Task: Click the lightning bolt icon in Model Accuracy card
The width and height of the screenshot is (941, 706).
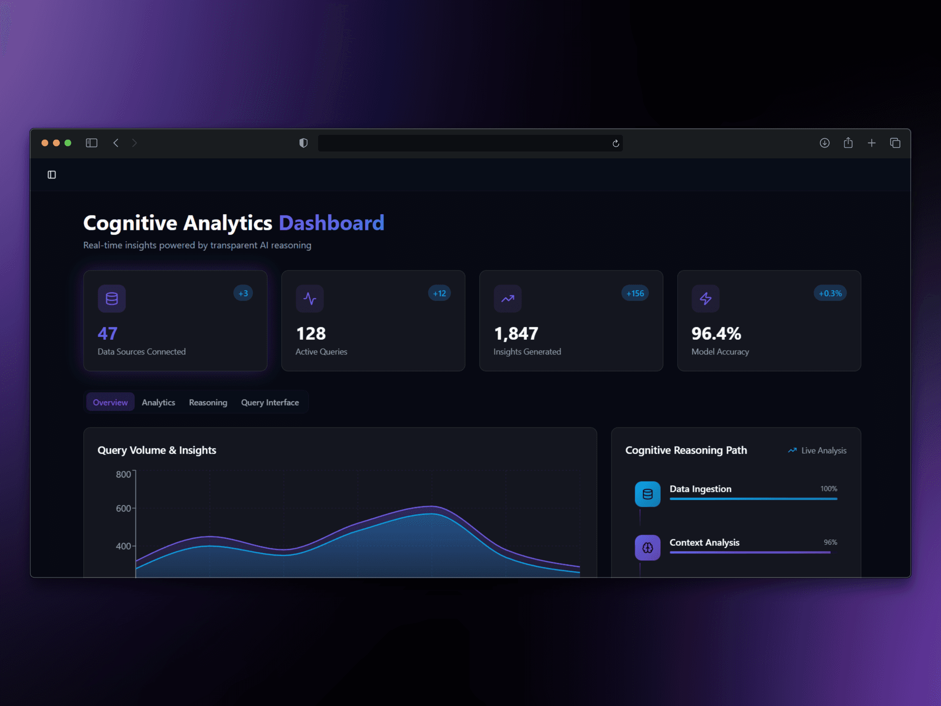Action: pos(705,299)
